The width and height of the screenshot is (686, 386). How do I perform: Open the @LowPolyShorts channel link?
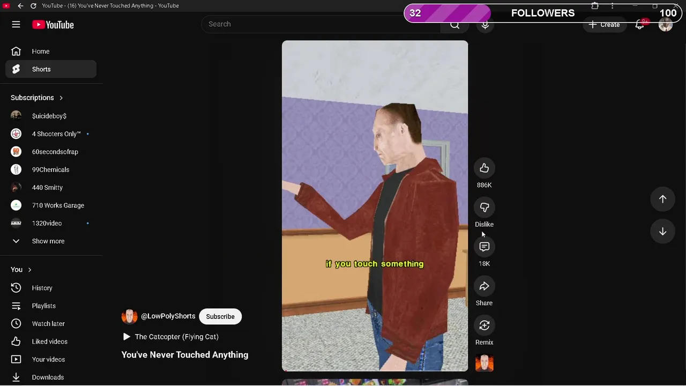click(x=168, y=316)
